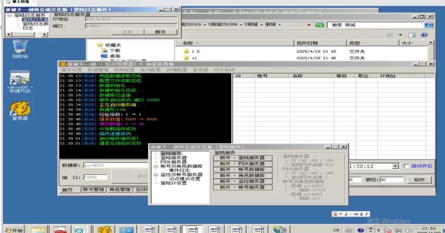Click the search magnifier icon in Explorer
The height and width of the screenshot is (233, 445).
click(428, 25)
